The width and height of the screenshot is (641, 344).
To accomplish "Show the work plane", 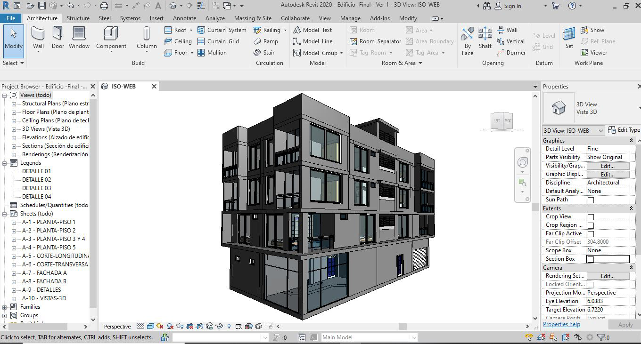I will 592,30.
